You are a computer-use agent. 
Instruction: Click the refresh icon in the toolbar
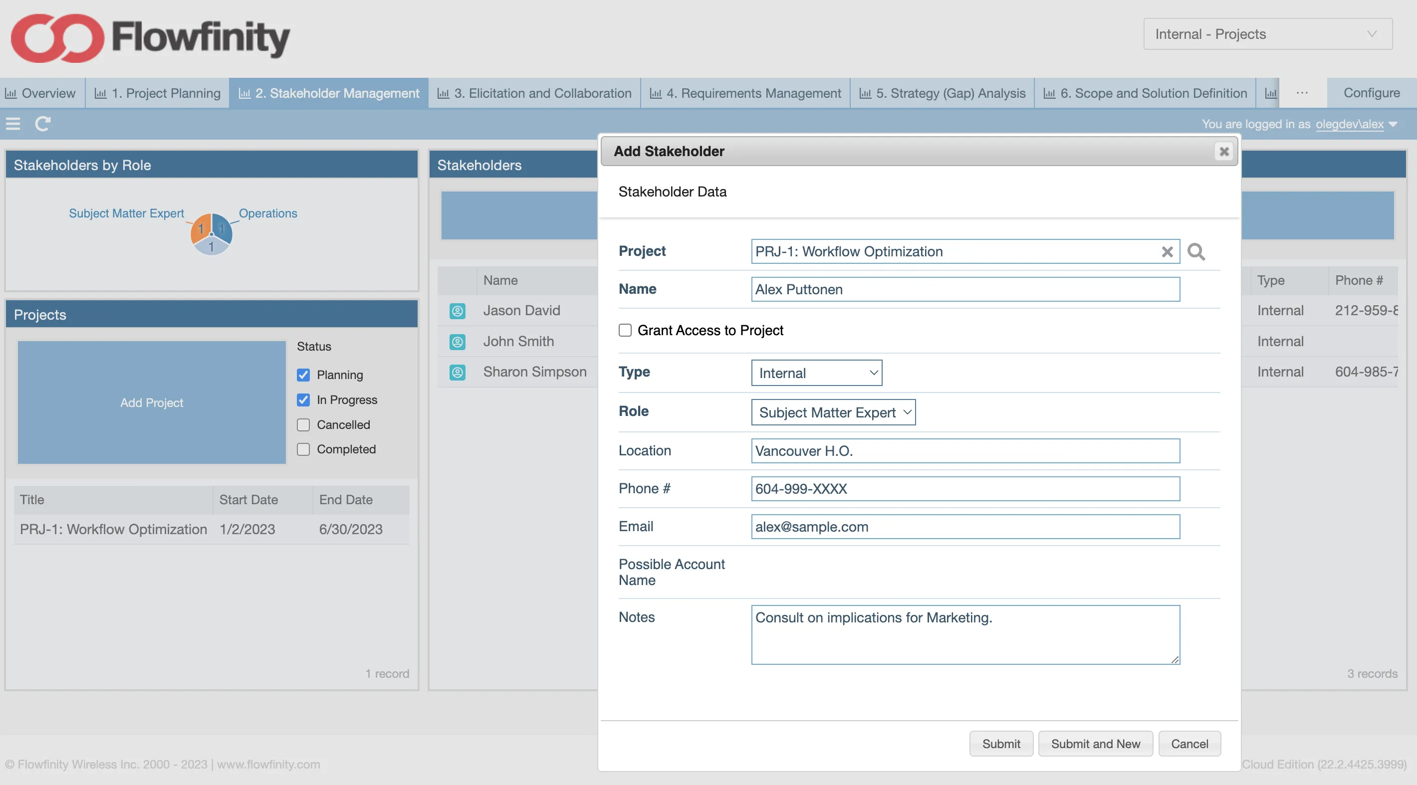(41, 123)
